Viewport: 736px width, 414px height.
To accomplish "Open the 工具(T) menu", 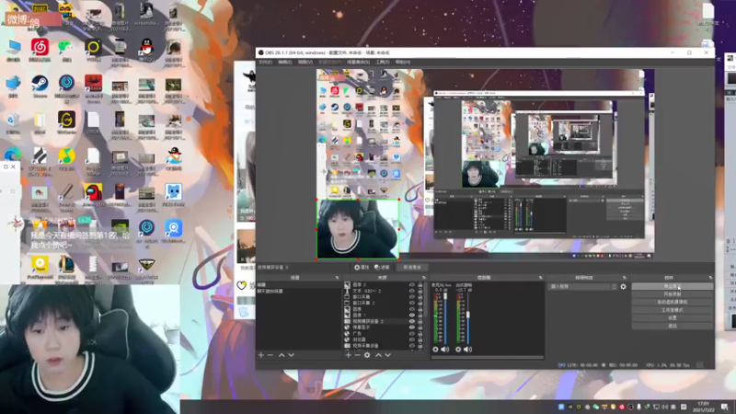I will pos(383,62).
